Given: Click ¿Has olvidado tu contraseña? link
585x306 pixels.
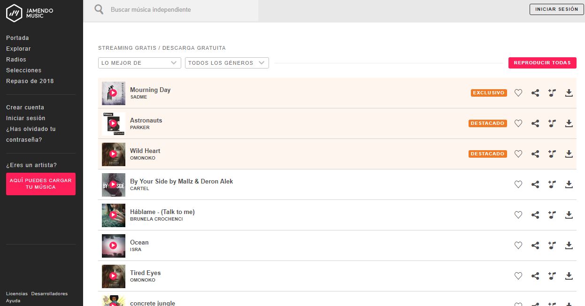Looking at the screenshot, I should [x=31, y=134].
